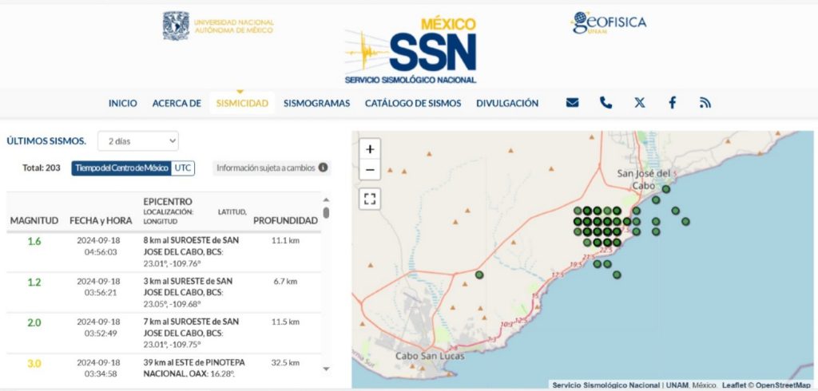
Task: Open the Facebook page icon
Action: 672,103
